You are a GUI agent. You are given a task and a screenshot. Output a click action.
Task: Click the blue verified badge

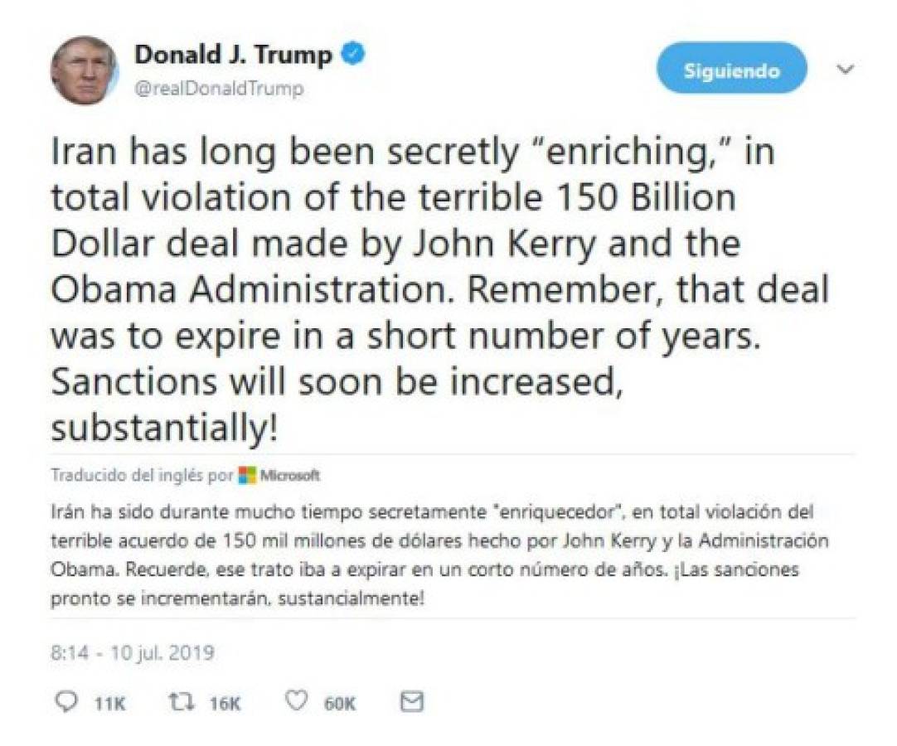[x=355, y=55]
